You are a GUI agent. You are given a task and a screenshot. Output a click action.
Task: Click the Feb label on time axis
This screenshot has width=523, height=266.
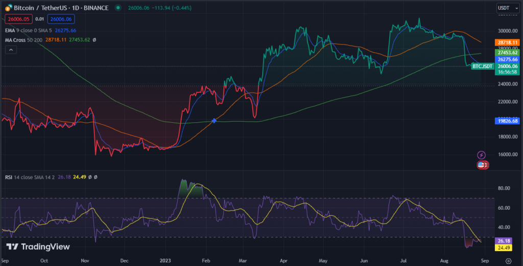[206, 261]
